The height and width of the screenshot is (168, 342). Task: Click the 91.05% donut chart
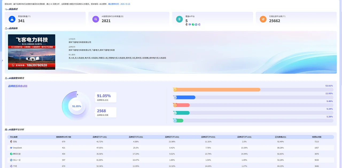coord(77,106)
